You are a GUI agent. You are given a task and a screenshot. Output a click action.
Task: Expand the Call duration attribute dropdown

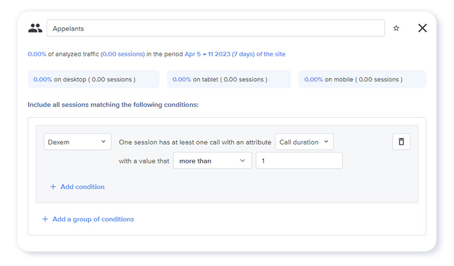click(304, 141)
